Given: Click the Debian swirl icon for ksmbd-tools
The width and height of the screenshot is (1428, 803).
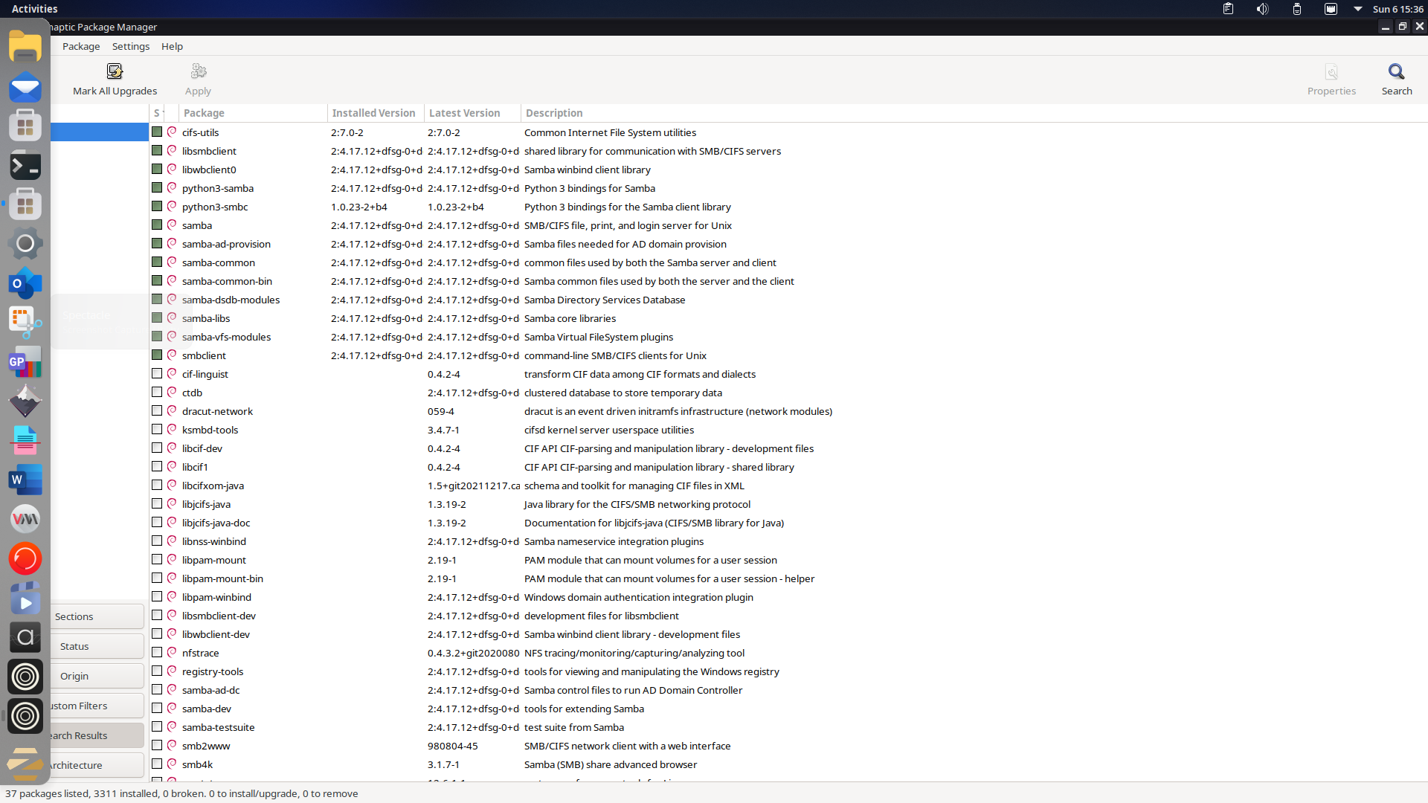Looking at the screenshot, I should [172, 429].
